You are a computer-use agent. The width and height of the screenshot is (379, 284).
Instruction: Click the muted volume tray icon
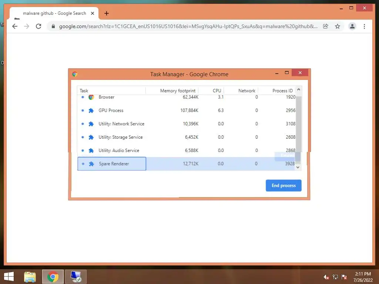click(326, 277)
